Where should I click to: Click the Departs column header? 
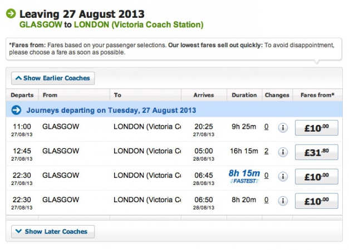click(x=22, y=95)
